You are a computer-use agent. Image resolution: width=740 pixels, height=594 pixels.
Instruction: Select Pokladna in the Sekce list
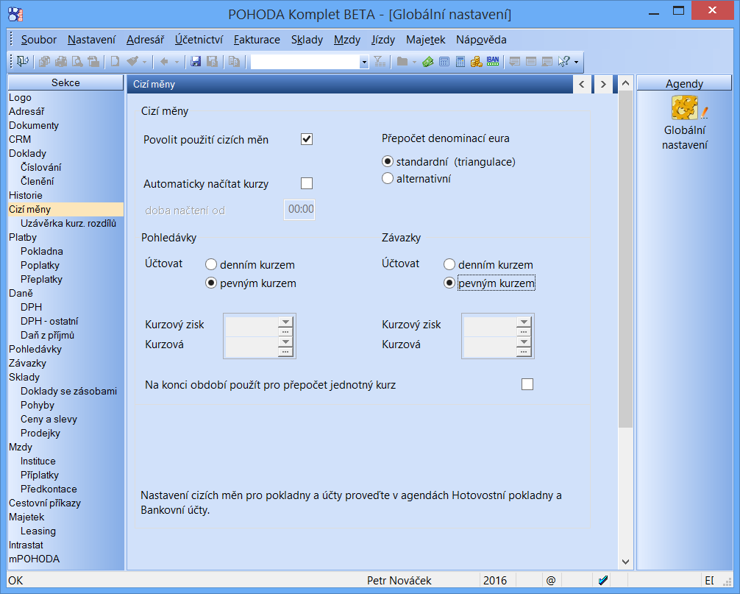point(41,251)
